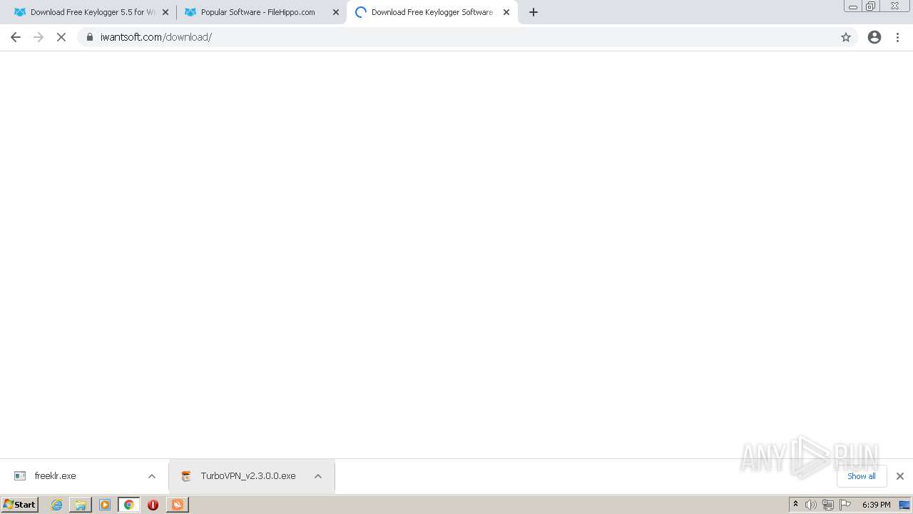Open the volume control in tray
Viewport: 913px width, 514px height.
point(811,505)
